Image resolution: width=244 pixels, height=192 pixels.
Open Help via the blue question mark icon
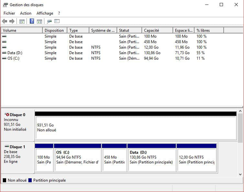pyautogui.click(x=32, y=21)
